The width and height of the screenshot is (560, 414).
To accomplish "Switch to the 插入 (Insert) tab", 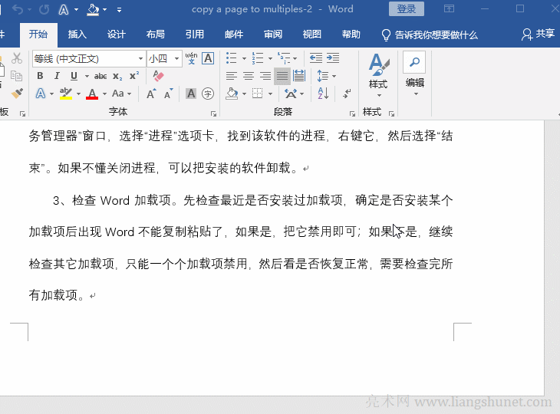I will [x=77, y=34].
